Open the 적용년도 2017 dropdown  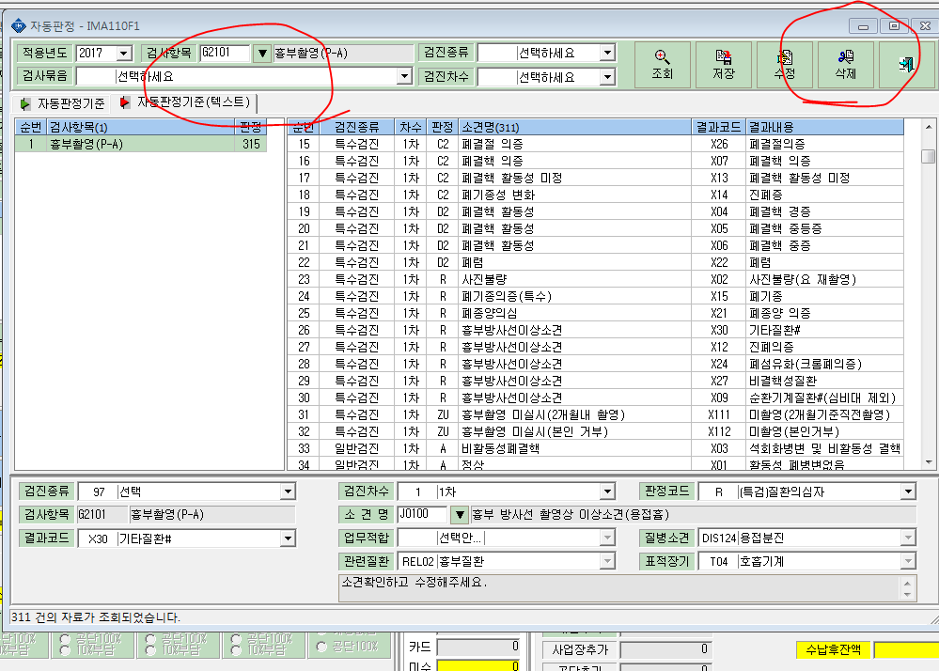(x=124, y=54)
